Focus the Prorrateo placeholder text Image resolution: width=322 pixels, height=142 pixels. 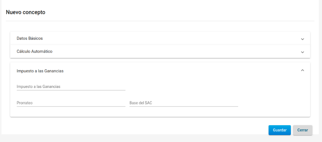[x=25, y=103]
